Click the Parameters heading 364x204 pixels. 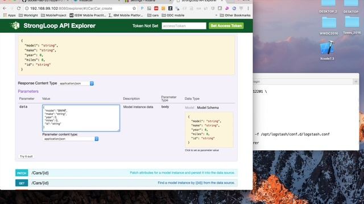pos(28,91)
